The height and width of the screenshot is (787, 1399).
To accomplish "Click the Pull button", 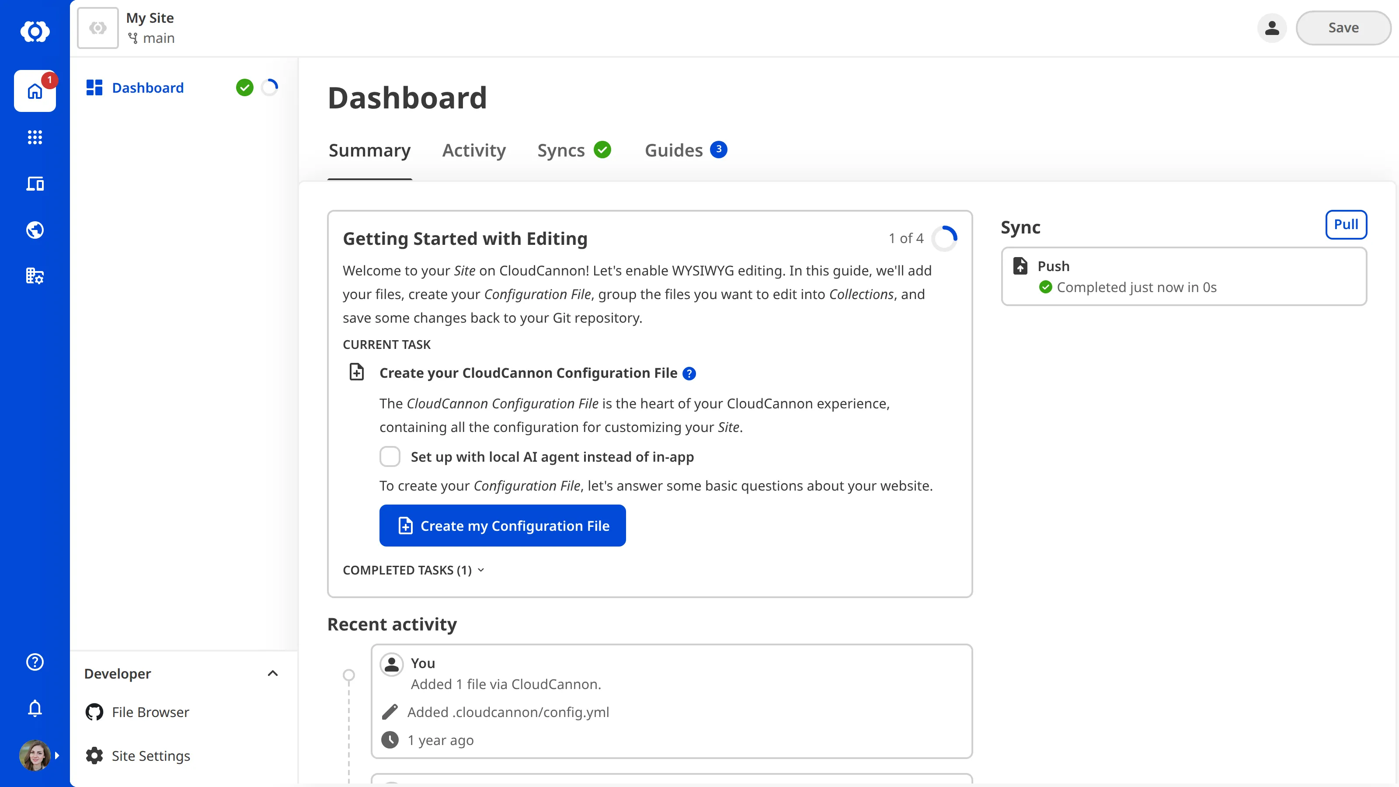I will point(1346,224).
